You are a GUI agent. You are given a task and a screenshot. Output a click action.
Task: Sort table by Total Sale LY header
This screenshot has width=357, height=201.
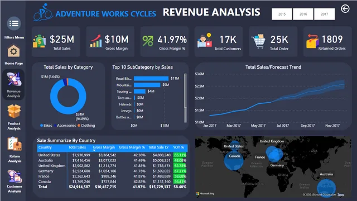pos(158,147)
